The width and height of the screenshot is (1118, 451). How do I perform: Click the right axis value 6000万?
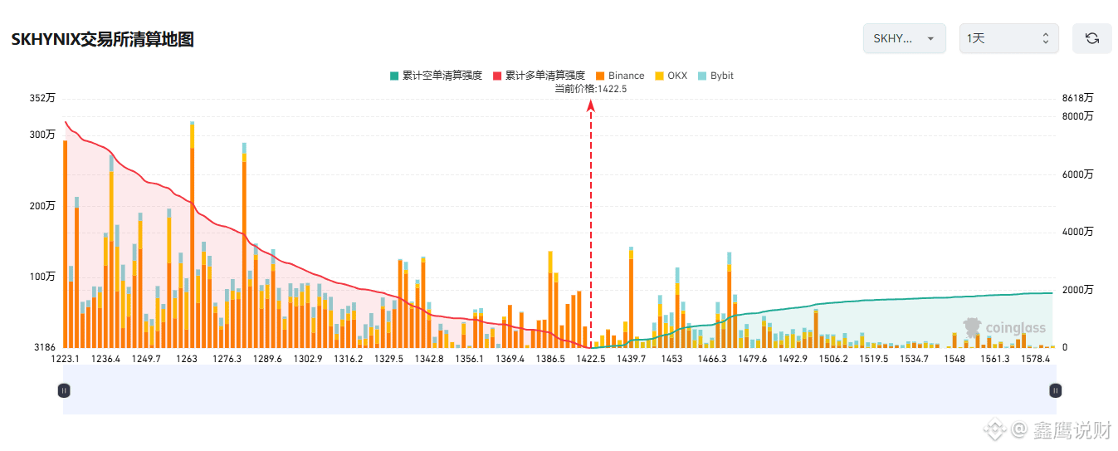[x=1078, y=174]
